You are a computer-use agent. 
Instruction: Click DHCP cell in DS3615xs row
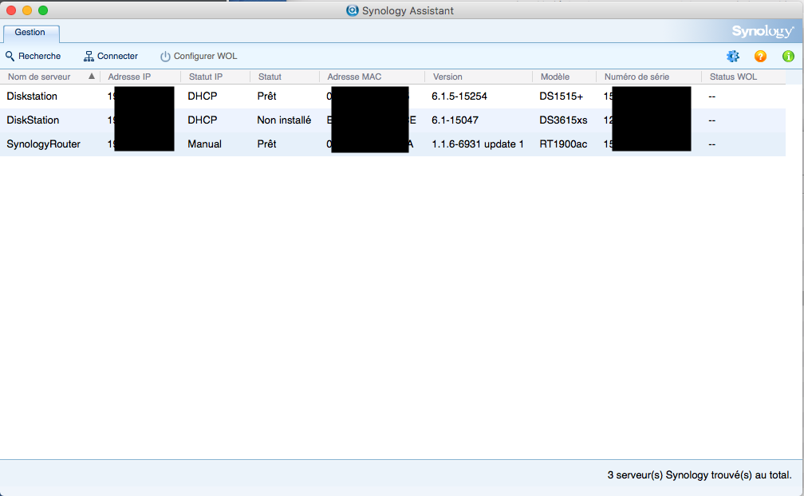[203, 120]
